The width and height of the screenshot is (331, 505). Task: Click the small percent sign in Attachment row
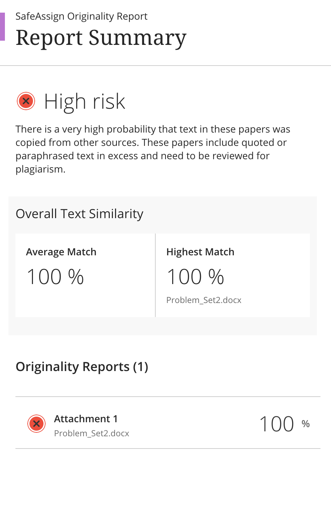[x=306, y=424]
